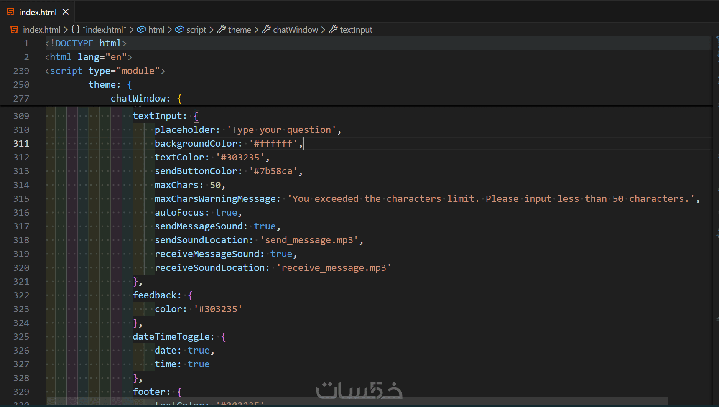Click the script symbol icon in breadcrumbs
719x407 pixels.
(180, 30)
